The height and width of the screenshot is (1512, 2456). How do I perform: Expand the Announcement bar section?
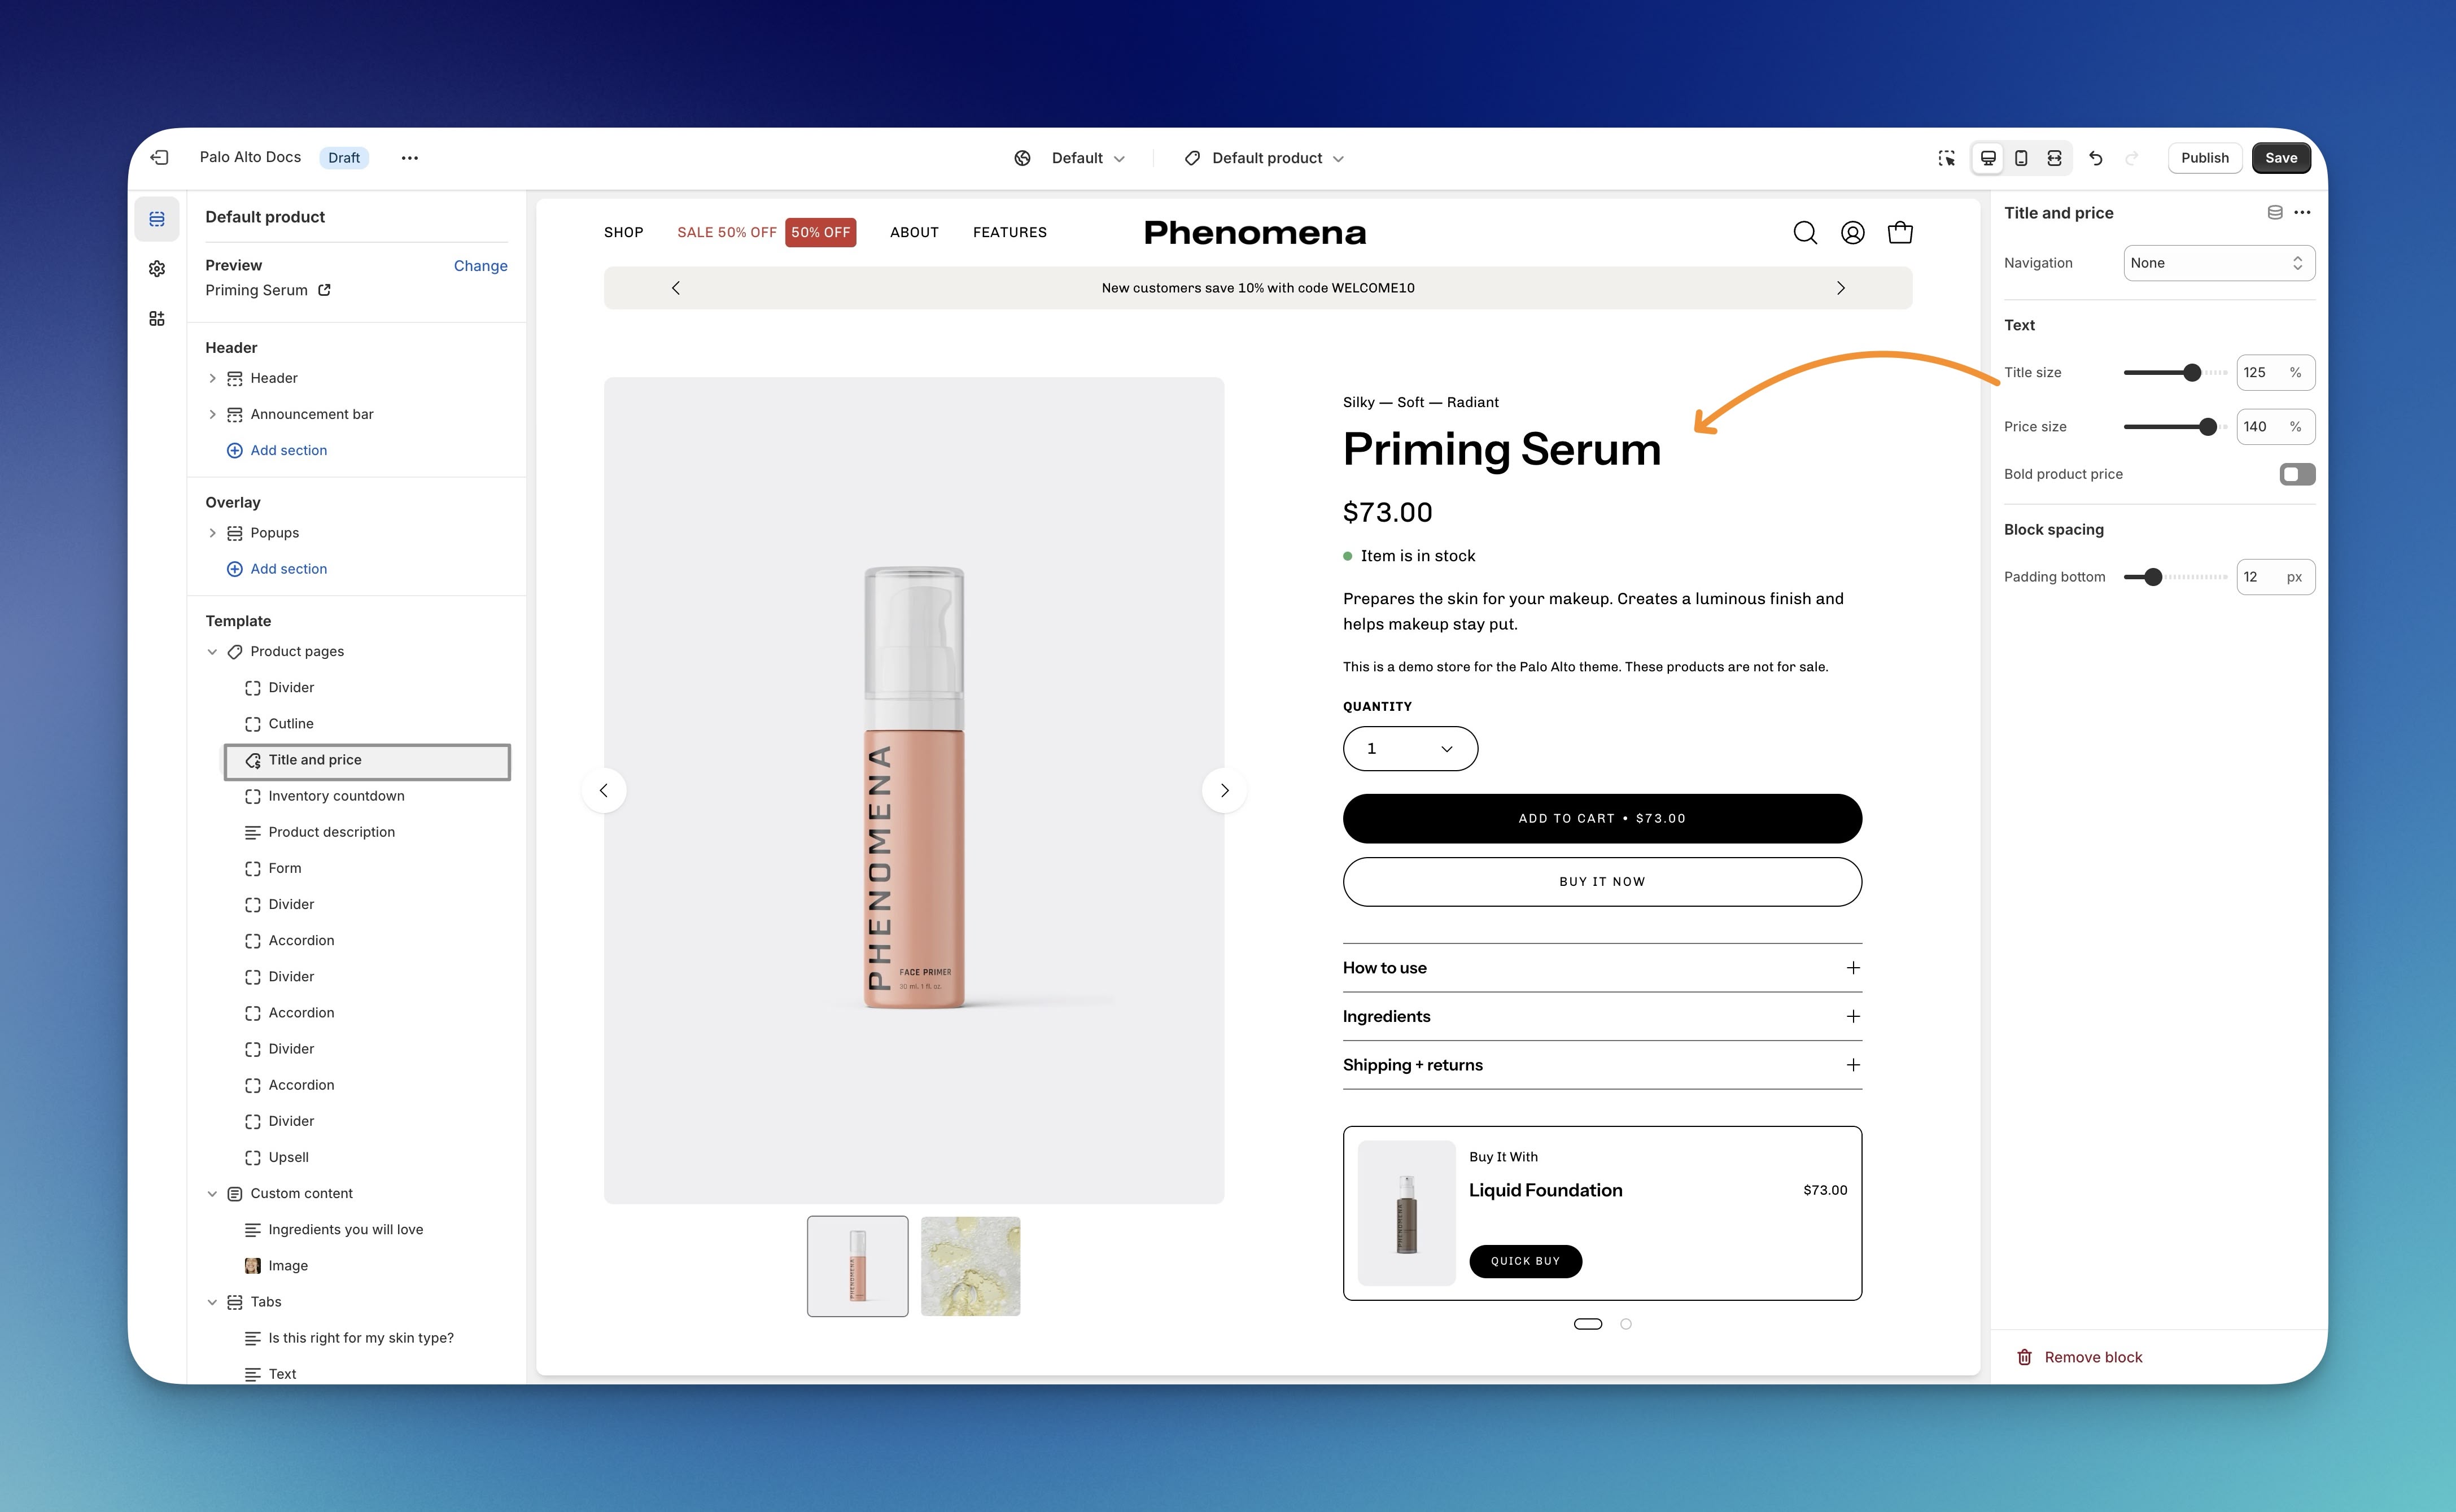point(212,414)
